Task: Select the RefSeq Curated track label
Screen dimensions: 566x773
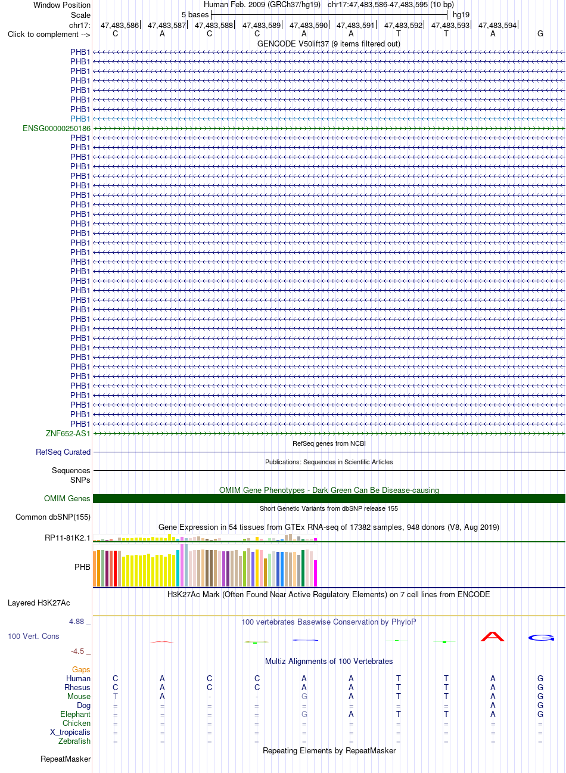Action: pos(63,452)
